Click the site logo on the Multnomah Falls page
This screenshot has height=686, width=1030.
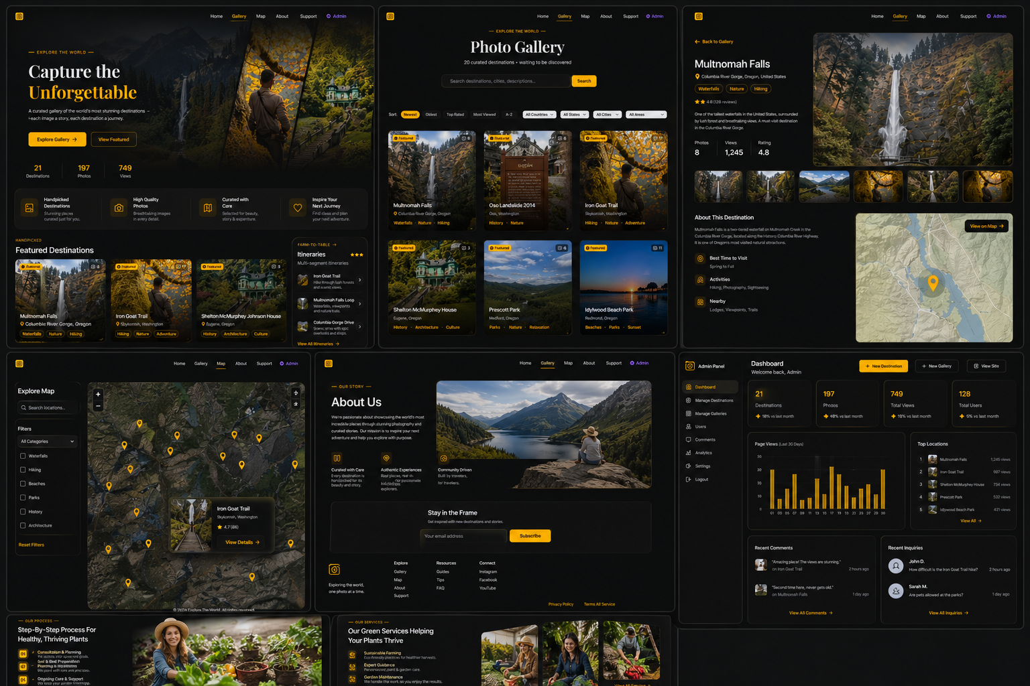(698, 16)
